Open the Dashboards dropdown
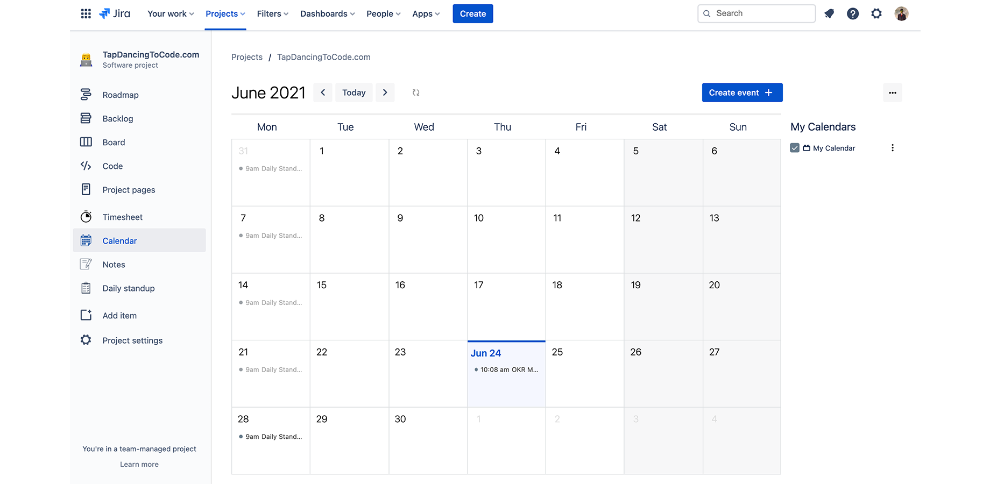This screenshot has height=484, width=990. (327, 13)
